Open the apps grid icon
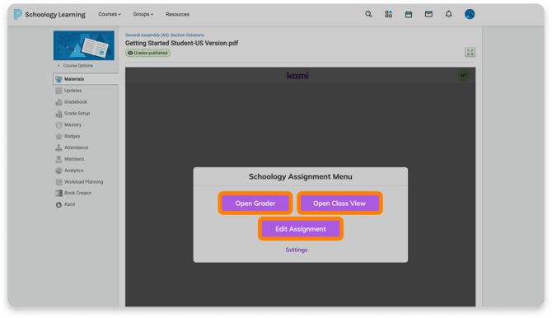 (388, 14)
